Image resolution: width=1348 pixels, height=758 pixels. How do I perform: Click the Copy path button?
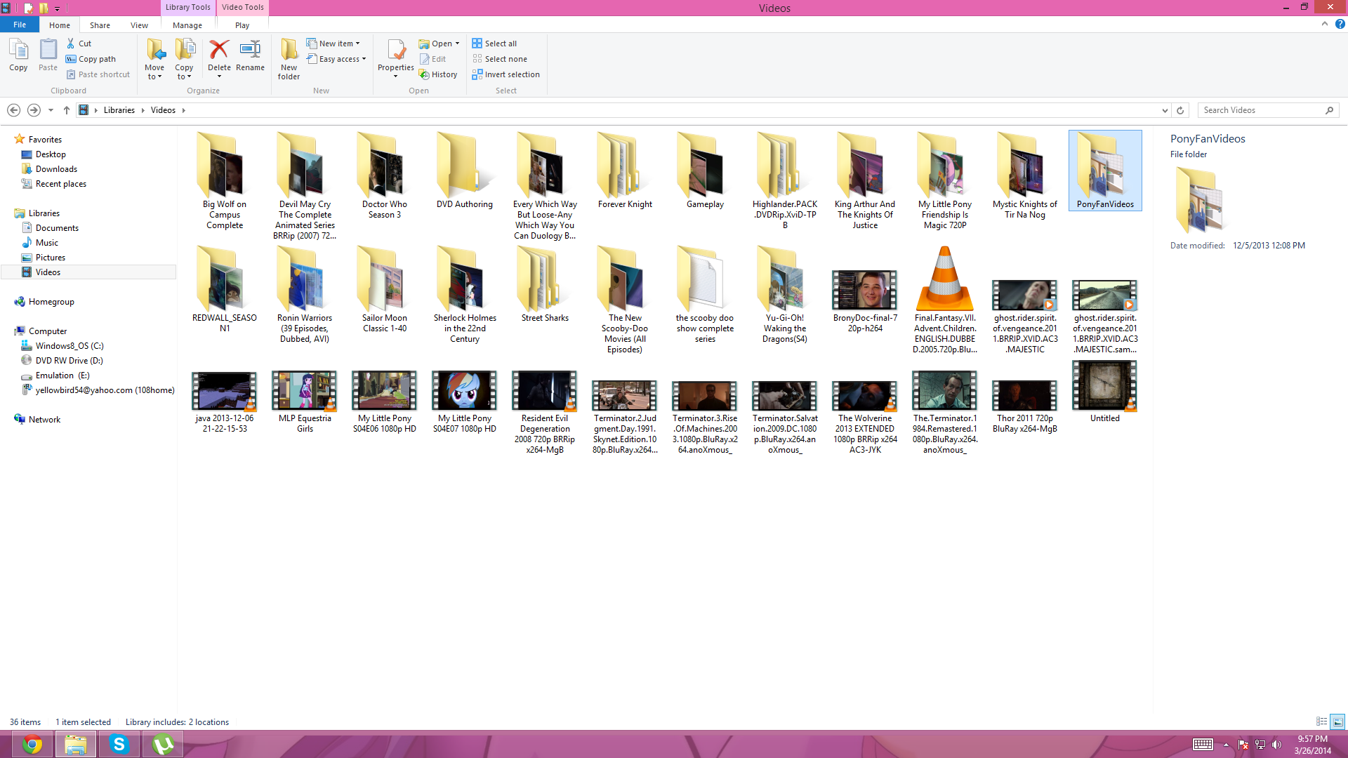[x=91, y=59]
